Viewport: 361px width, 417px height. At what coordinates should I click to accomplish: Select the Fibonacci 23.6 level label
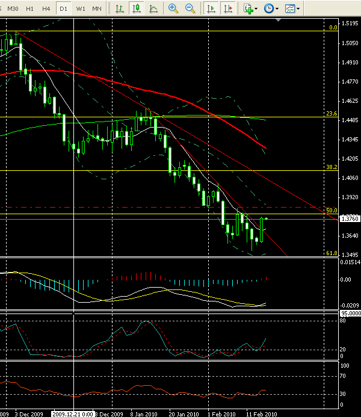pyautogui.click(x=332, y=114)
